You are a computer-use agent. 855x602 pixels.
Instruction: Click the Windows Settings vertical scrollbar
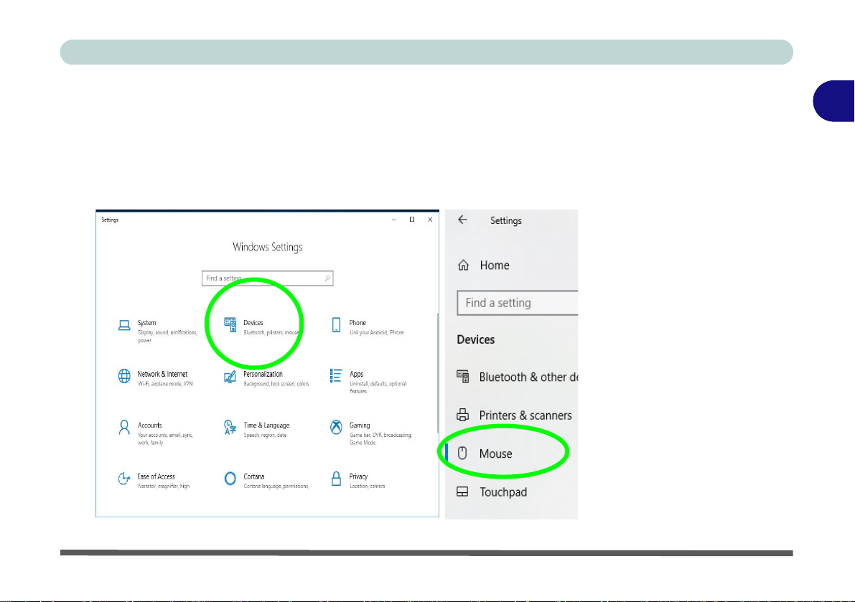point(437,373)
